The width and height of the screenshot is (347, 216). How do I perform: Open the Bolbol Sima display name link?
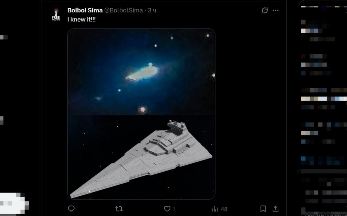[x=85, y=10]
